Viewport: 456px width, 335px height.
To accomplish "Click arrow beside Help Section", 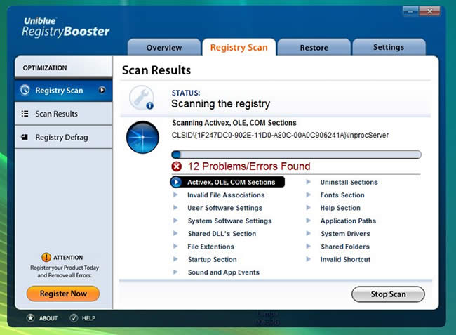I will coord(309,207).
